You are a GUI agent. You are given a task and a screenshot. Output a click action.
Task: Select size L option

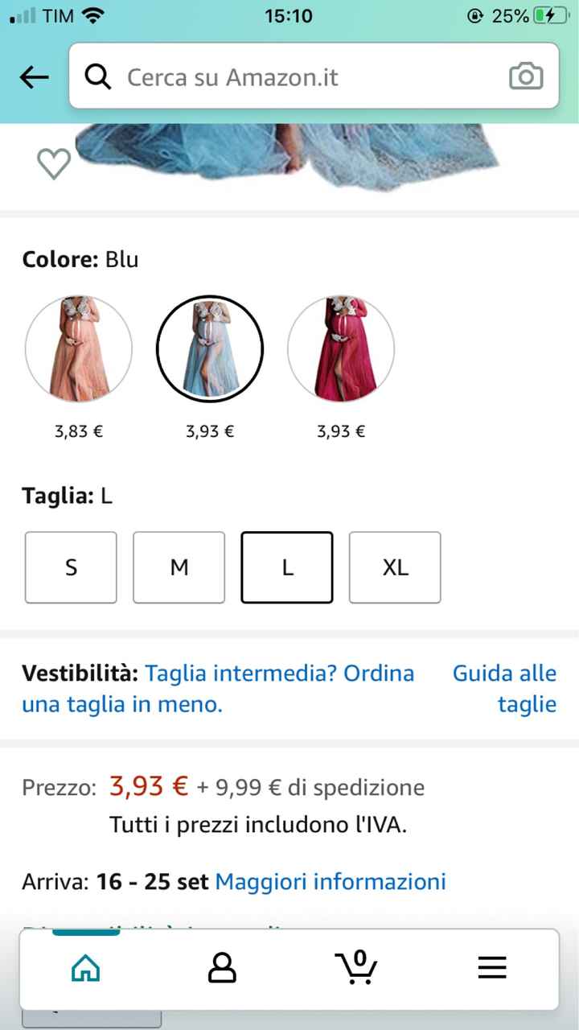(x=287, y=567)
